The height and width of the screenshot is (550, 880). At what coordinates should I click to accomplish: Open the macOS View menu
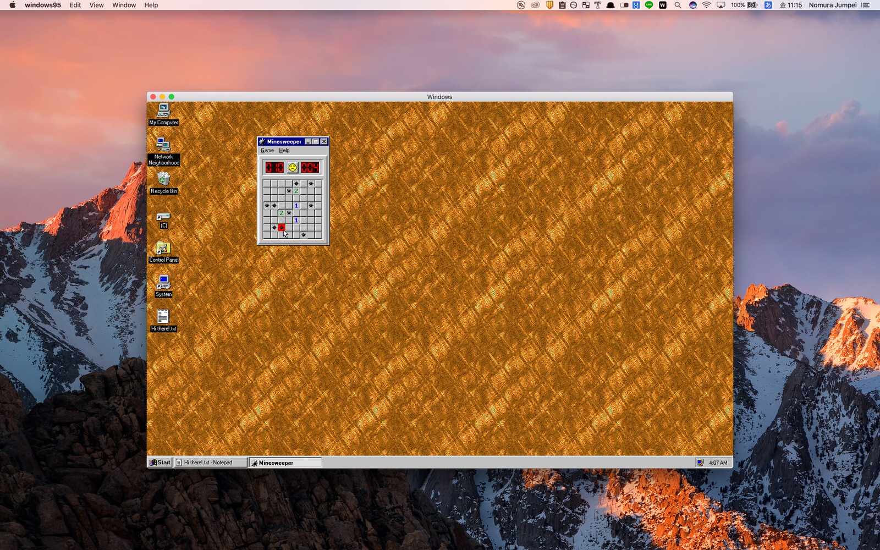pyautogui.click(x=97, y=5)
